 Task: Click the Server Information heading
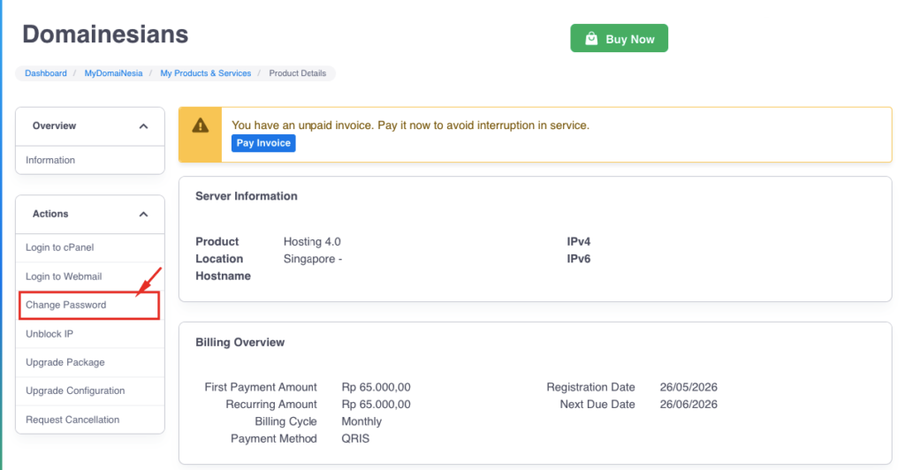tap(247, 196)
